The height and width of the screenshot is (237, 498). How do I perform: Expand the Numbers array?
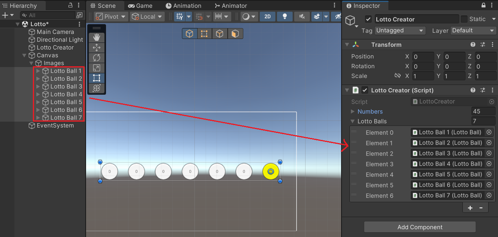(x=354, y=111)
